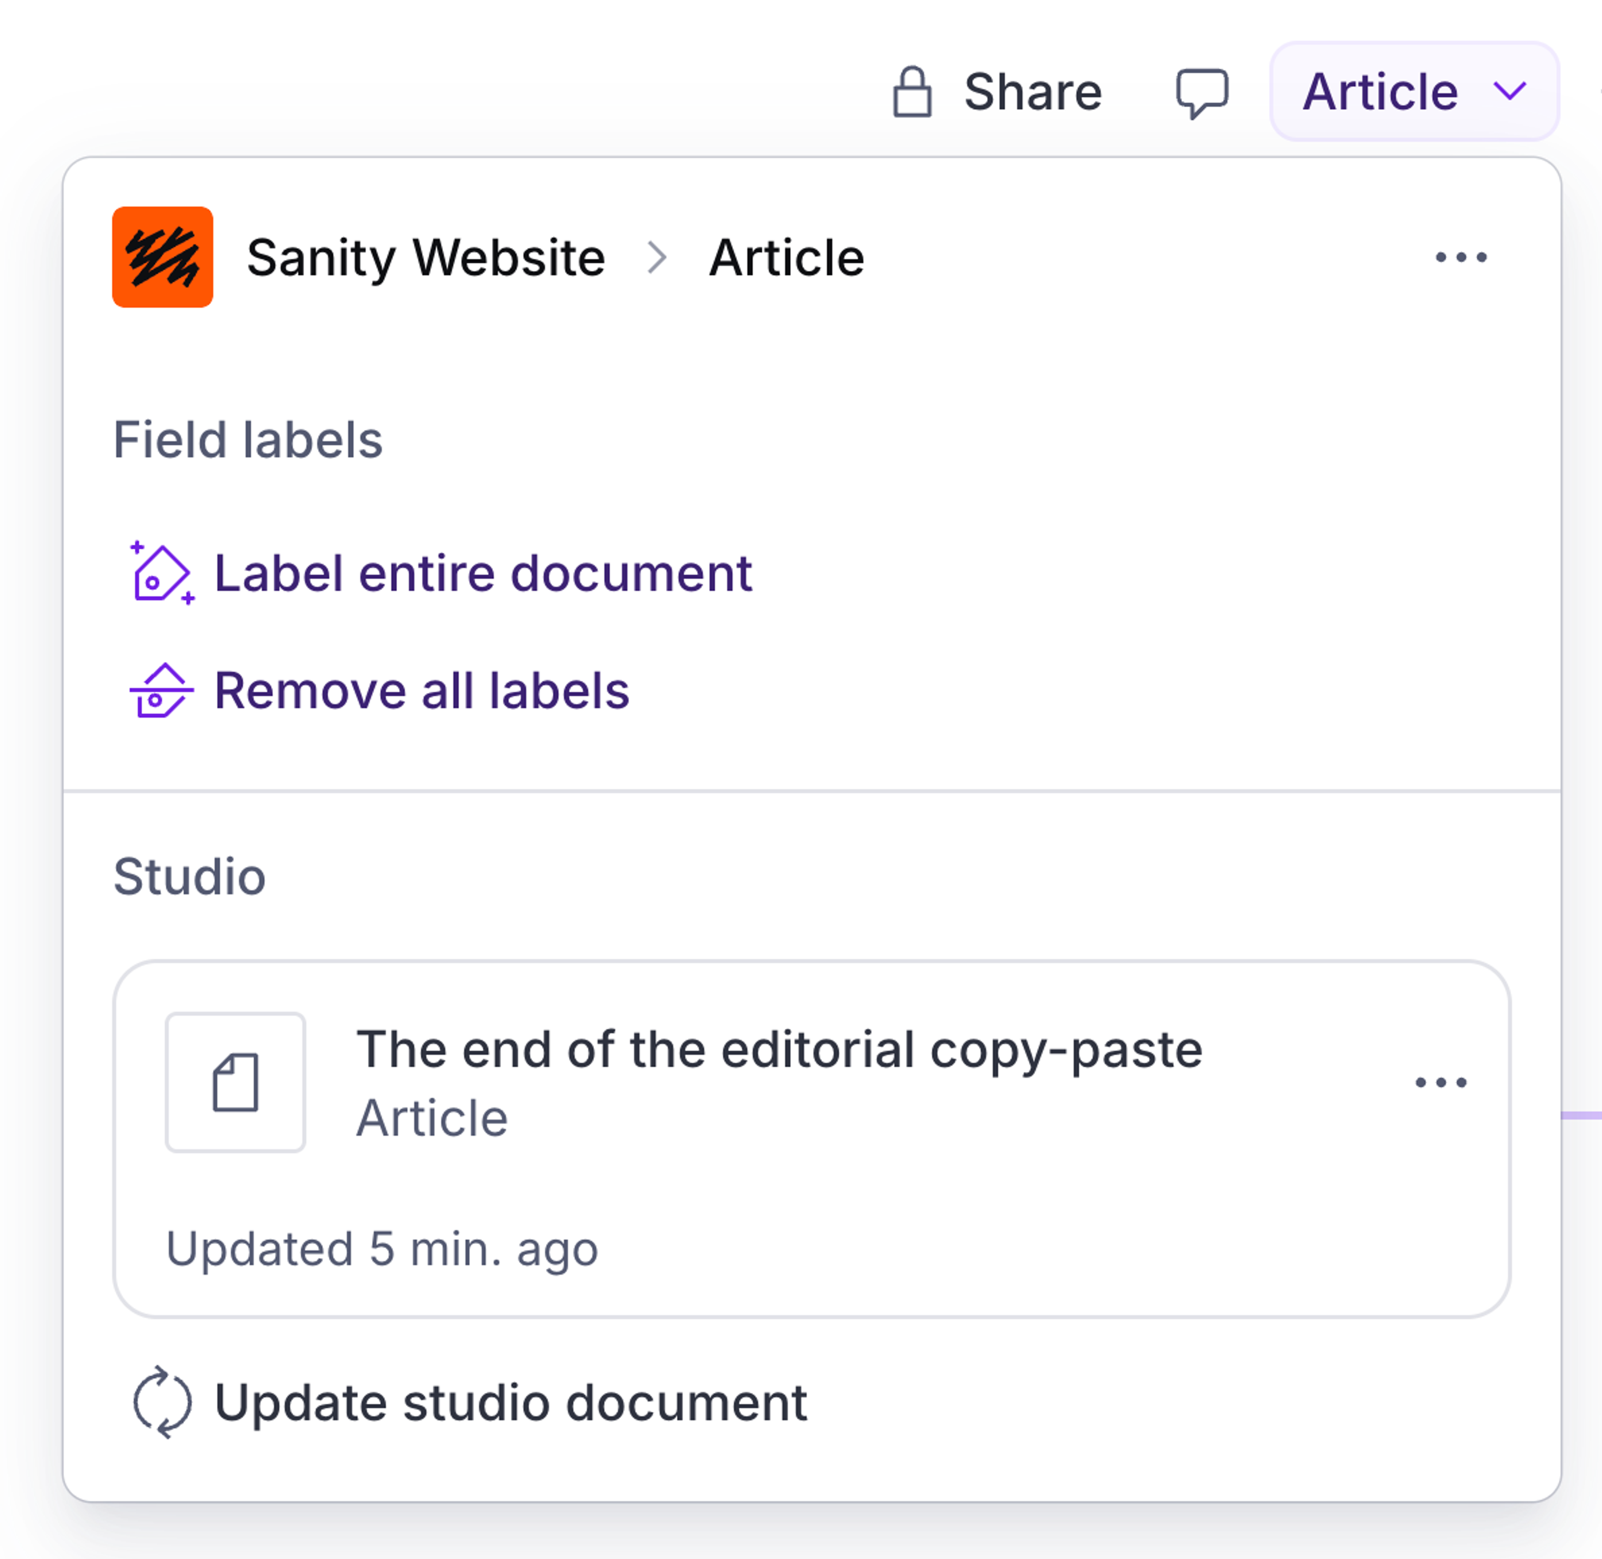
Task: Open the comments speech bubble icon
Action: tap(1201, 93)
